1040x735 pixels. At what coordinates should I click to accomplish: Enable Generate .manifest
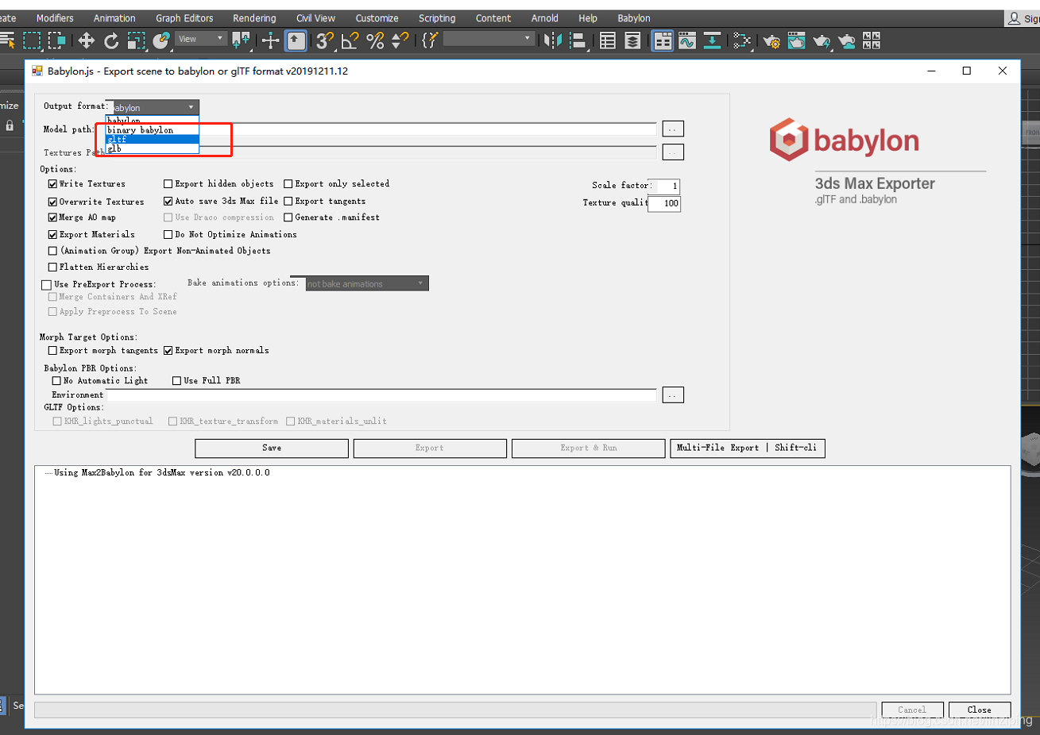(288, 217)
